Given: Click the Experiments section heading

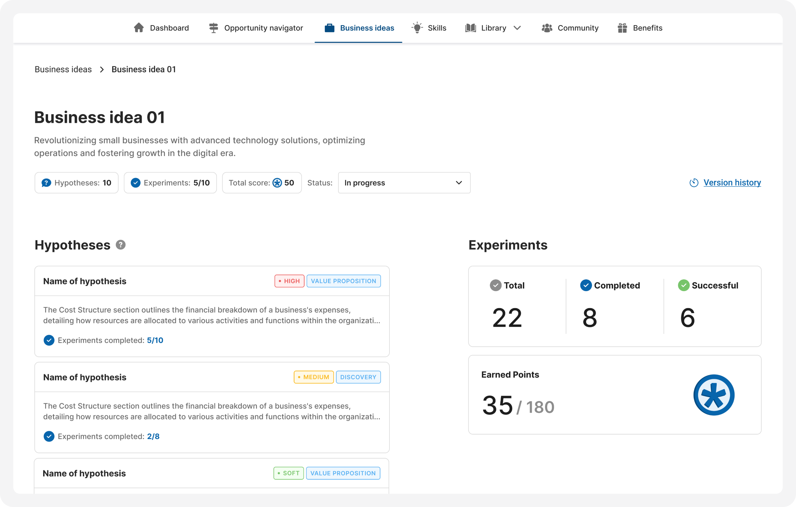Looking at the screenshot, I should [508, 245].
